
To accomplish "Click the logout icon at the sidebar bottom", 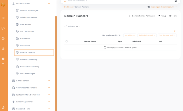I will 3,107.
